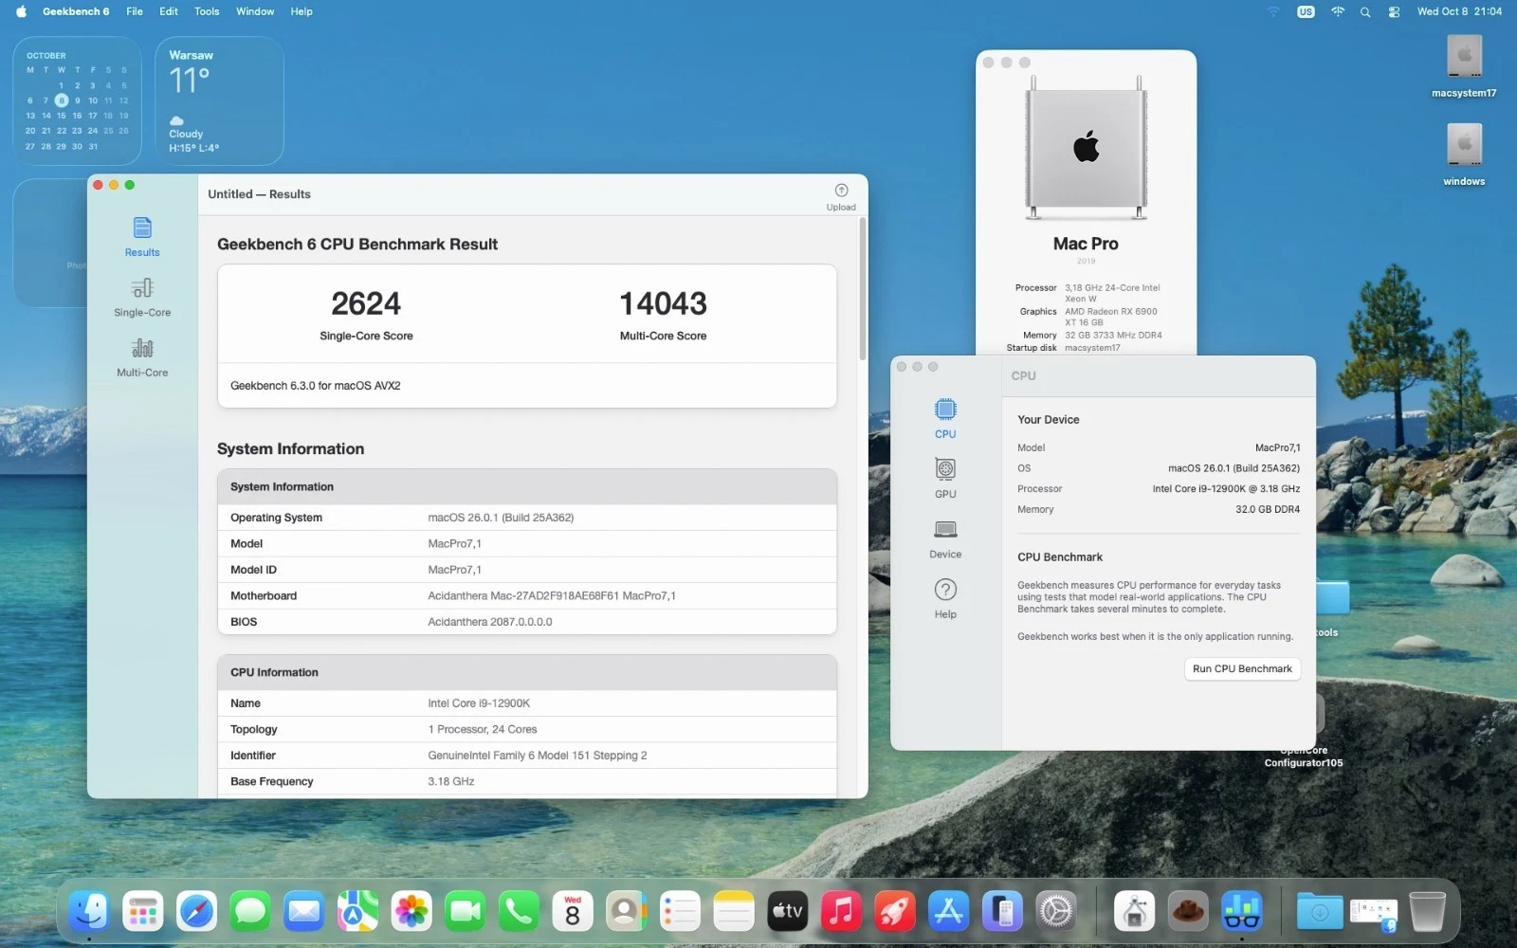Open Calendar from the dock
Viewport: 1517px width, 948px height.
(573, 912)
